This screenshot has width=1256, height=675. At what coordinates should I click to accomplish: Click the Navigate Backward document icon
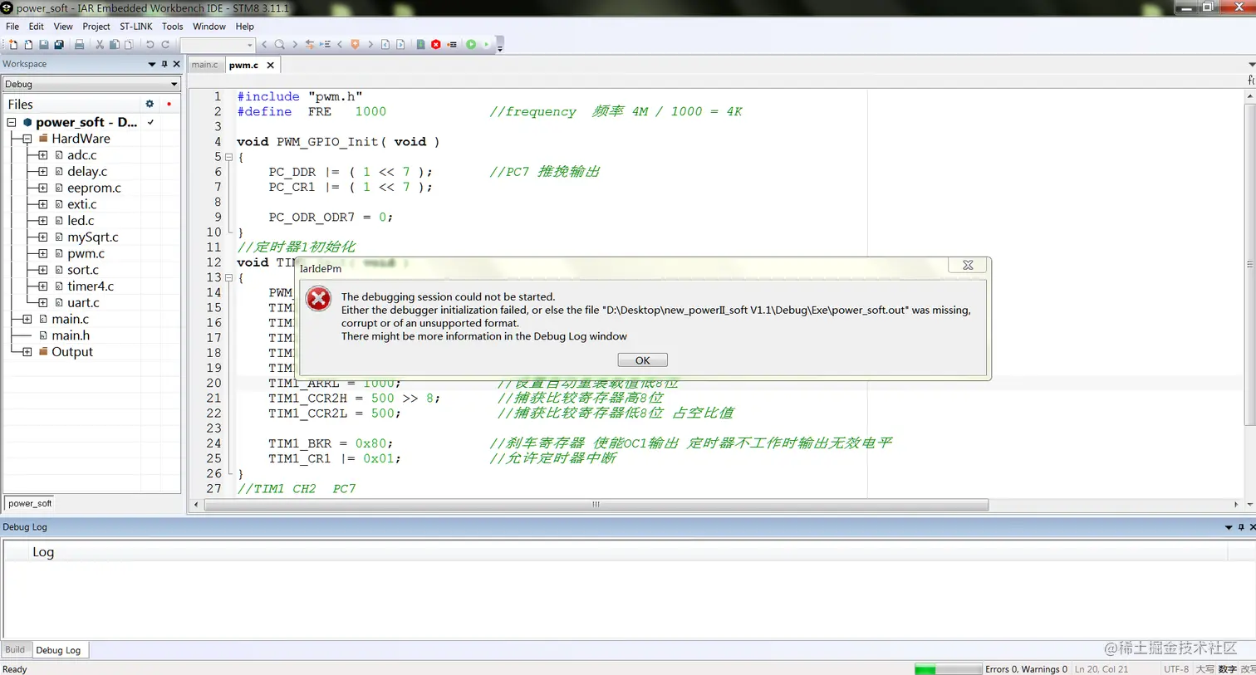(385, 45)
